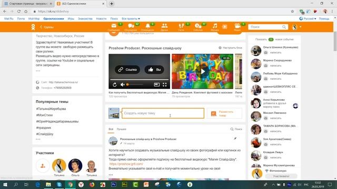Expand the Все проекты dropdown
Screen dimensions: 337x189
tap(131, 19)
